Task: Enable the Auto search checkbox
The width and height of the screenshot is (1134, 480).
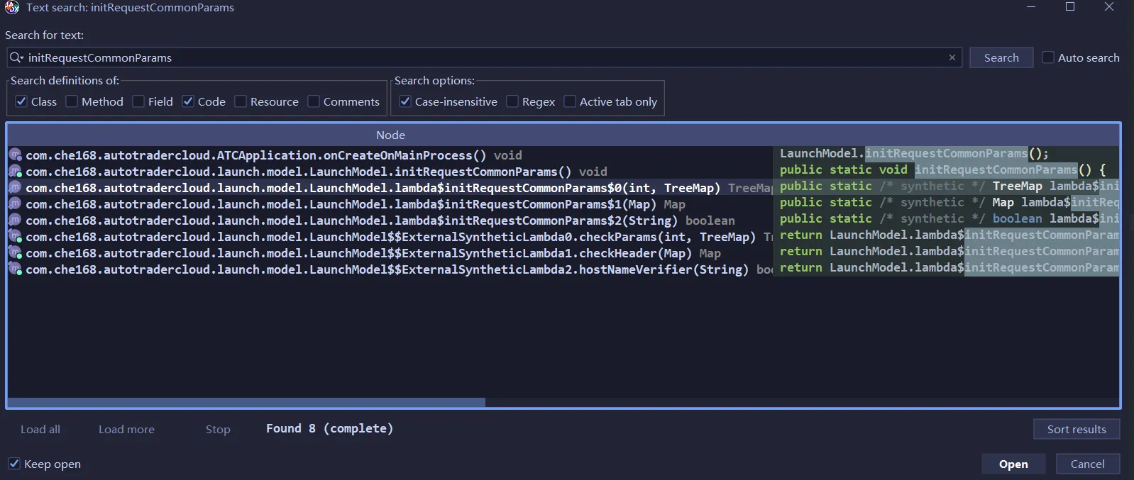Action: click(x=1048, y=57)
